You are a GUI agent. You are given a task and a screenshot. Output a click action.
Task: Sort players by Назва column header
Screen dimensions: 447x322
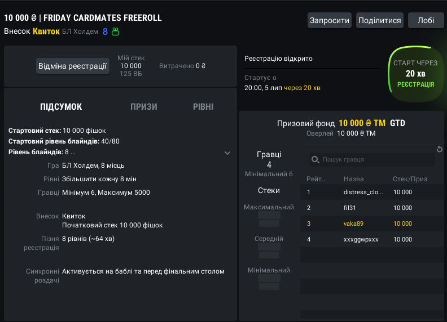(353, 179)
